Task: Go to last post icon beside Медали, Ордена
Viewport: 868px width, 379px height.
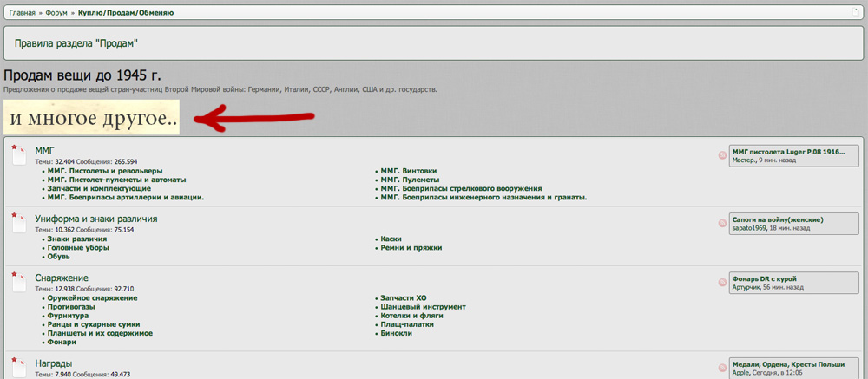Action: point(722,369)
